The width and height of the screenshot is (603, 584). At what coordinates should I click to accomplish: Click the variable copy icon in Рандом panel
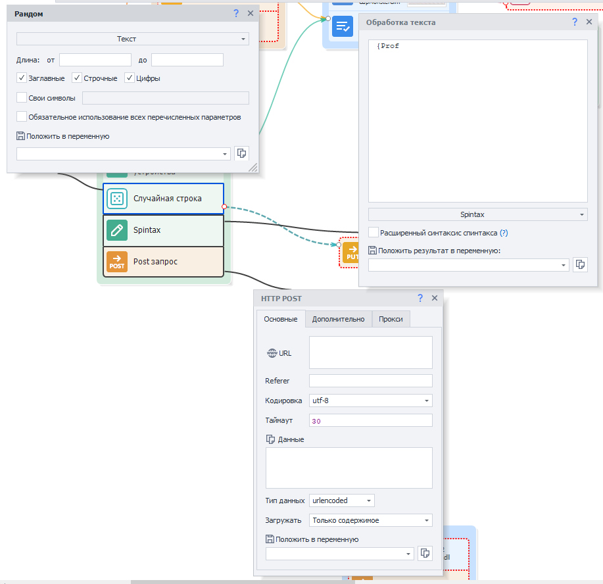point(242,153)
